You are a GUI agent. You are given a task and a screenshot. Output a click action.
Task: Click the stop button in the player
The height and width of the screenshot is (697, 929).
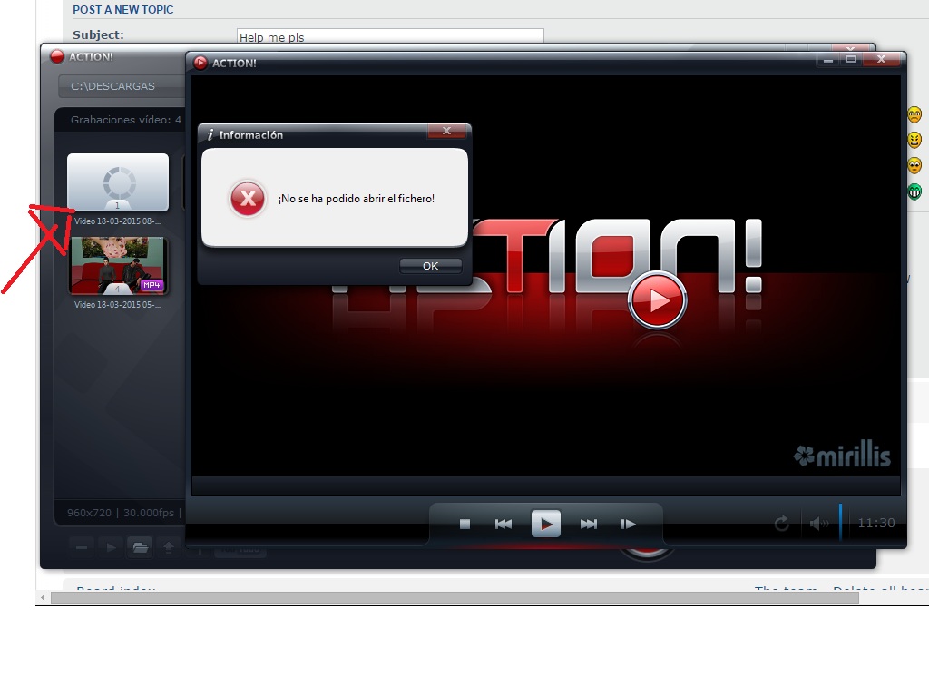click(x=465, y=524)
